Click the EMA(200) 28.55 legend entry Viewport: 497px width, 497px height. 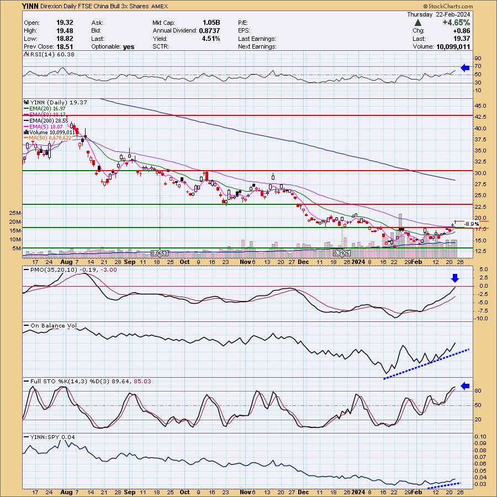(49, 121)
